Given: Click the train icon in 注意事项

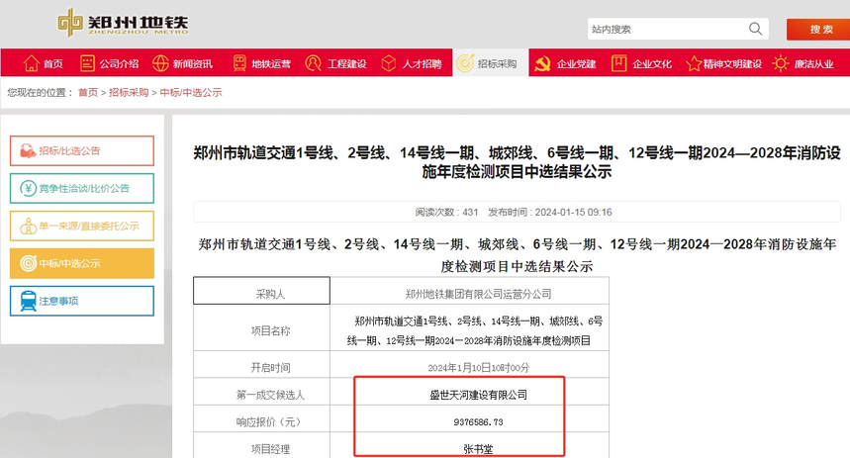Looking at the screenshot, I should pyautogui.click(x=28, y=301).
